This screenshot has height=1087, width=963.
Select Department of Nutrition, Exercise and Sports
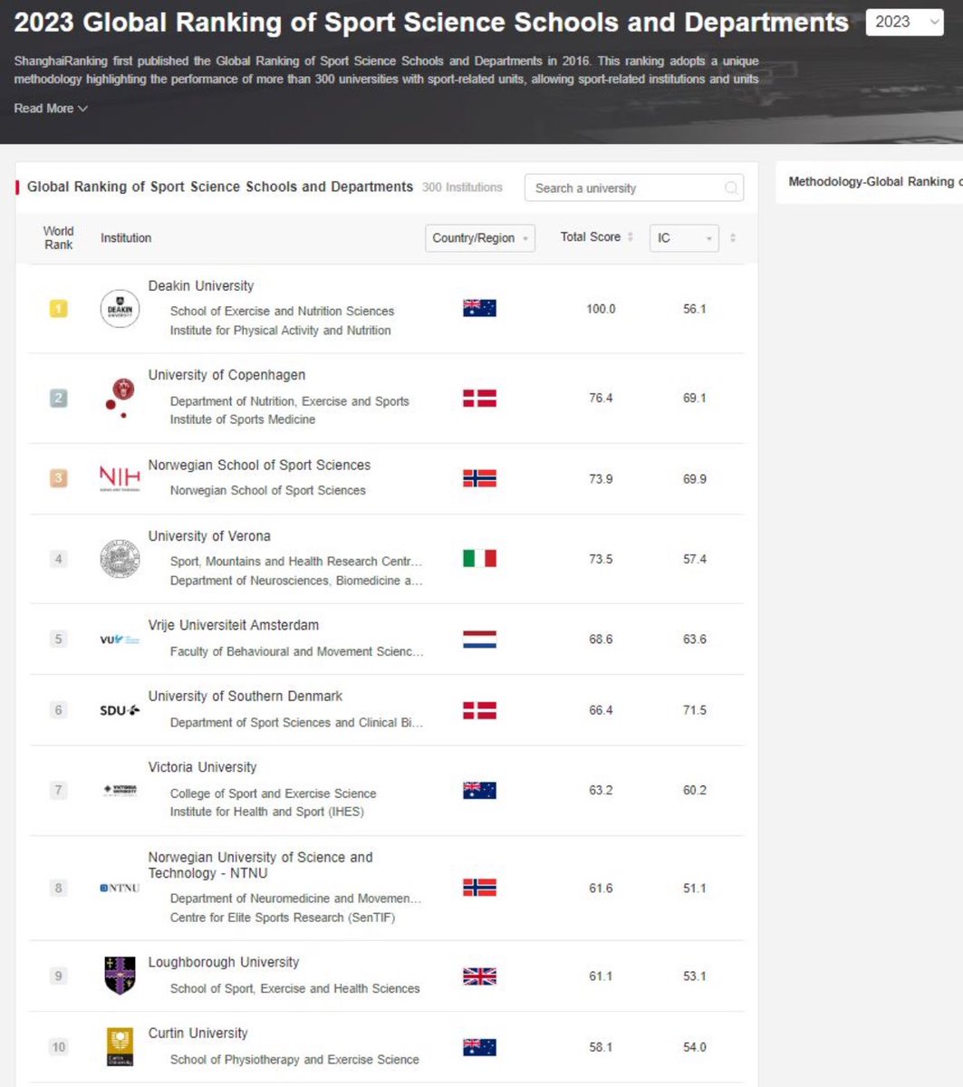click(x=290, y=401)
